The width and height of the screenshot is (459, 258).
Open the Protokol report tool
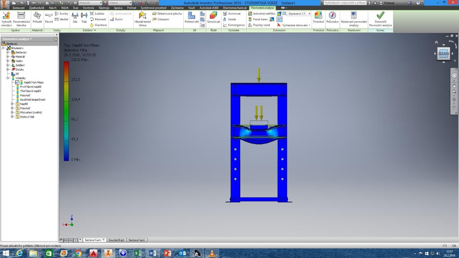[318, 18]
